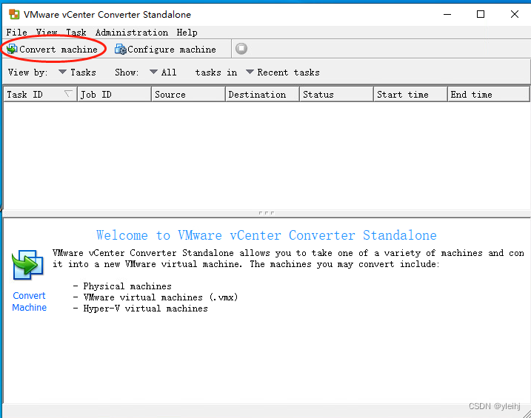
Task: Close the Converter window
Action: (515, 14)
